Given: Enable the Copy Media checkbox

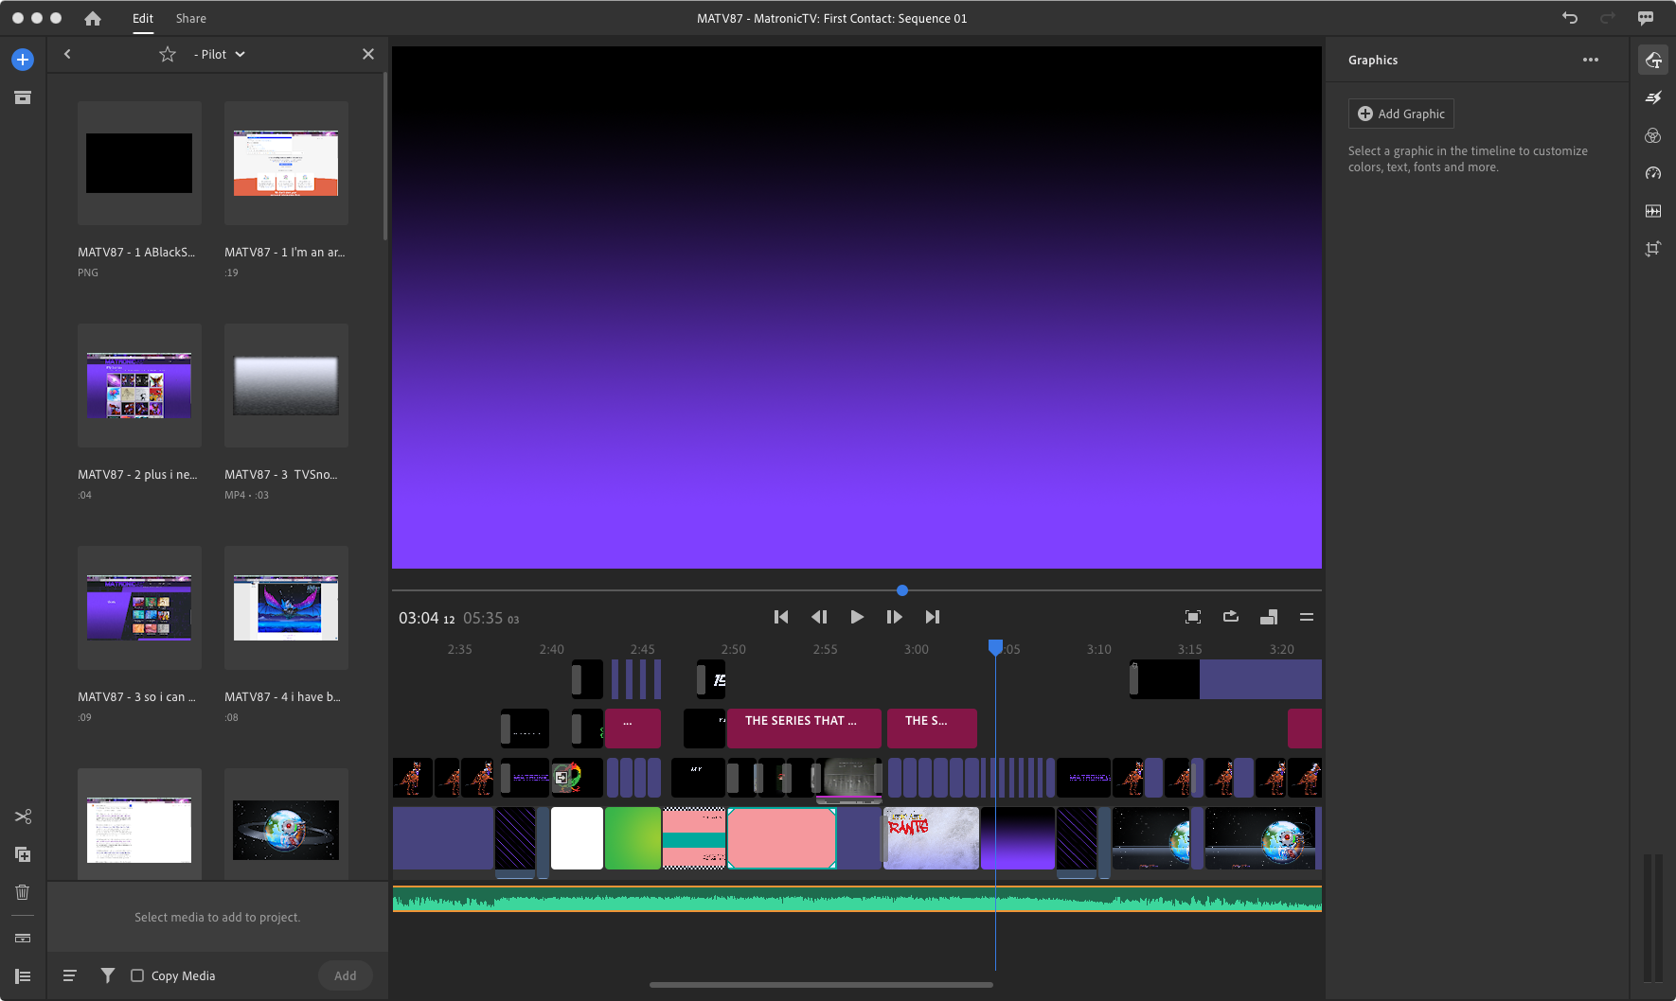Looking at the screenshot, I should point(137,975).
